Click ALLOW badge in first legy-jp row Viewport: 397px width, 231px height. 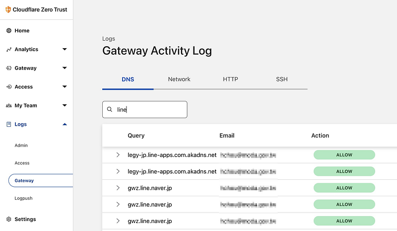click(x=344, y=155)
